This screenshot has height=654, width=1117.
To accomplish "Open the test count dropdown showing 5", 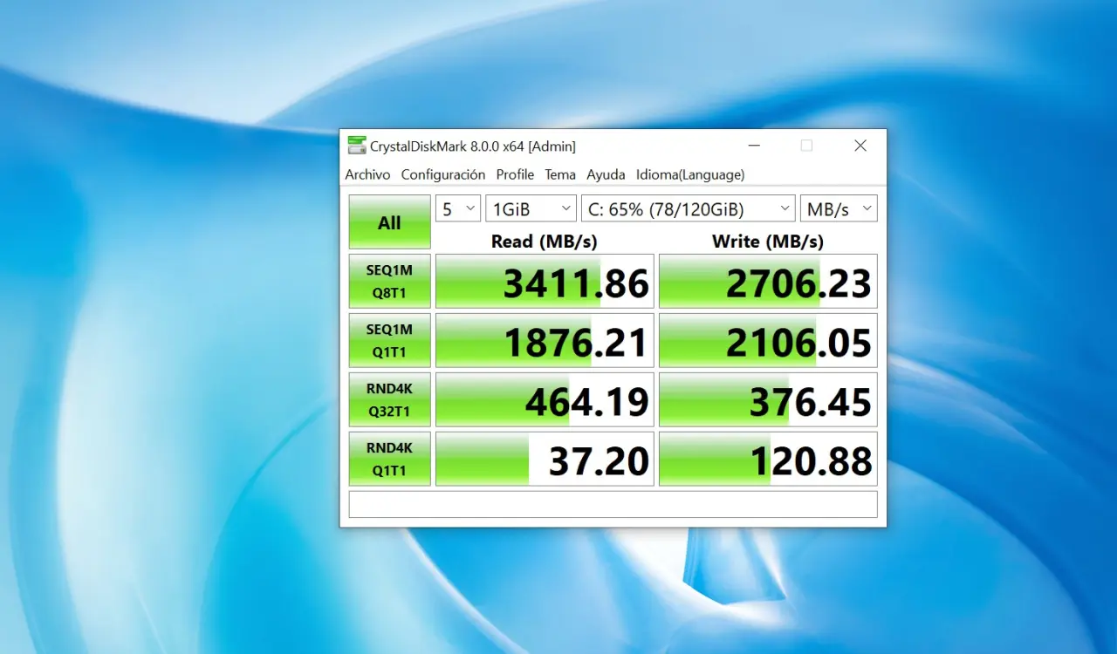I will tap(458, 209).
